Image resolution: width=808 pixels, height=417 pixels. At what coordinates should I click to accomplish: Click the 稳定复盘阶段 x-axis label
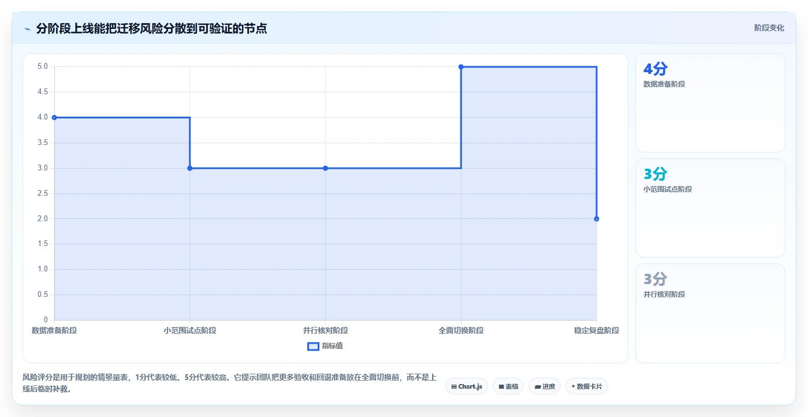point(597,330)
